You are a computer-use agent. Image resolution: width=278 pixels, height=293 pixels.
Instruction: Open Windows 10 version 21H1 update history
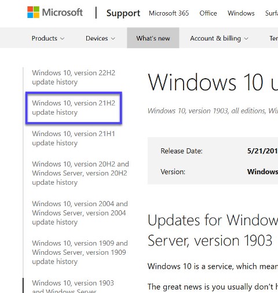click(x=74, y=138)
